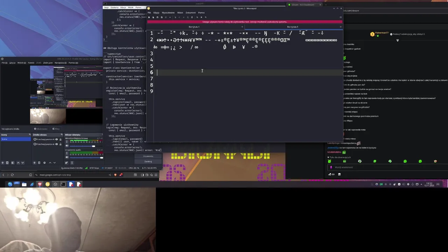Open the Plik menu in Mousepad
This screenshot has width=448, height=252.
click(x=149, y=13)
